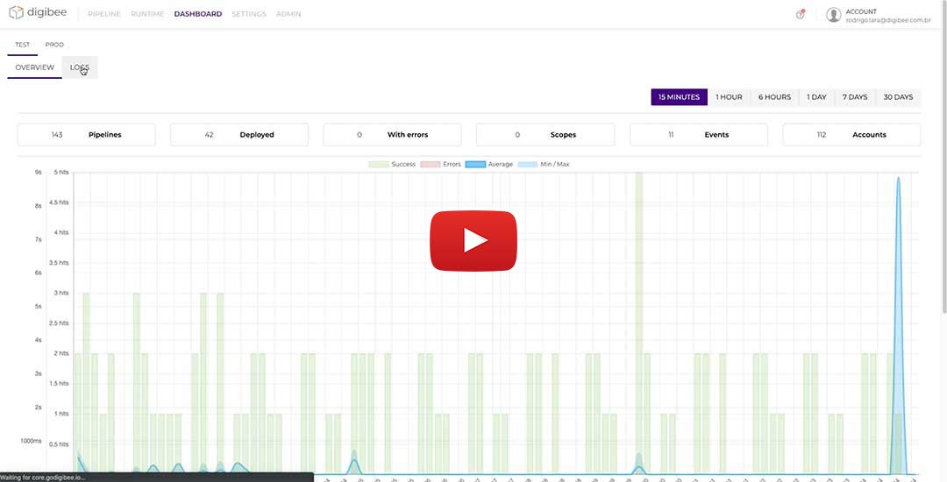Click the ACCOUNT label in header
The image size is (947, 482).
861,11
